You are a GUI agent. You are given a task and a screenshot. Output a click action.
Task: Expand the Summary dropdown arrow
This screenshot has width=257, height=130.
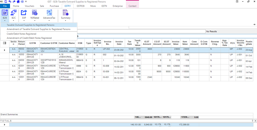pyautogui.click(x=65, y=21)
